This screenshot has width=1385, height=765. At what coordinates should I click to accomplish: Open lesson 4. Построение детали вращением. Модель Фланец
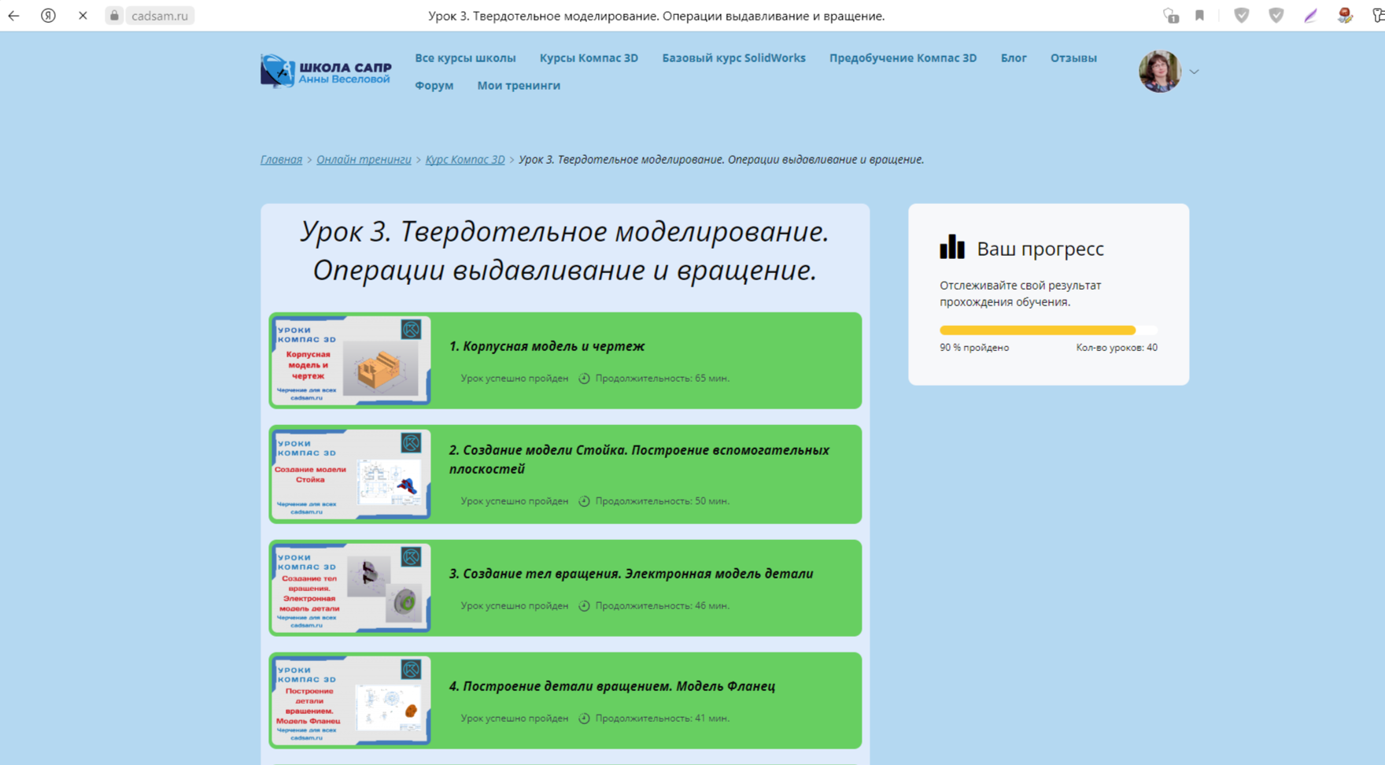coord(612,686)
